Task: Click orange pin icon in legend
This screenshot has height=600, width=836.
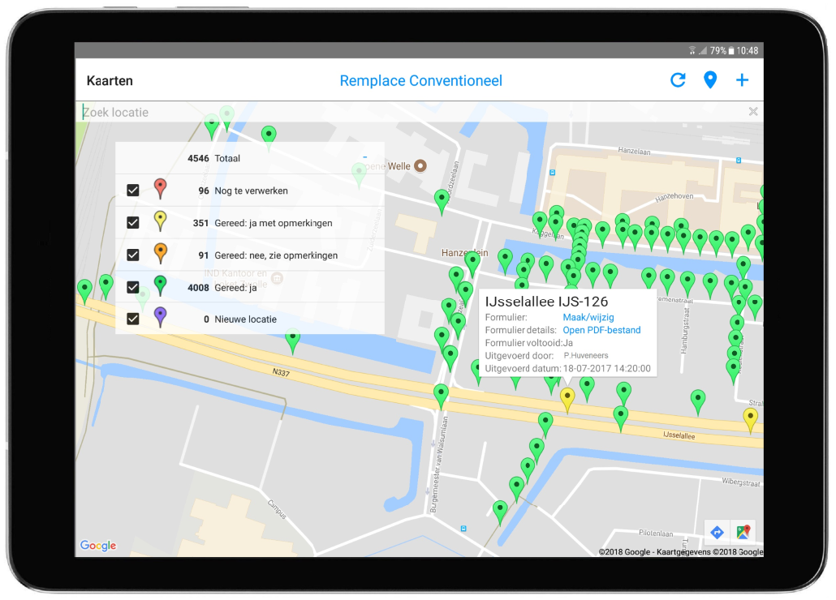Action: [161, 254]
